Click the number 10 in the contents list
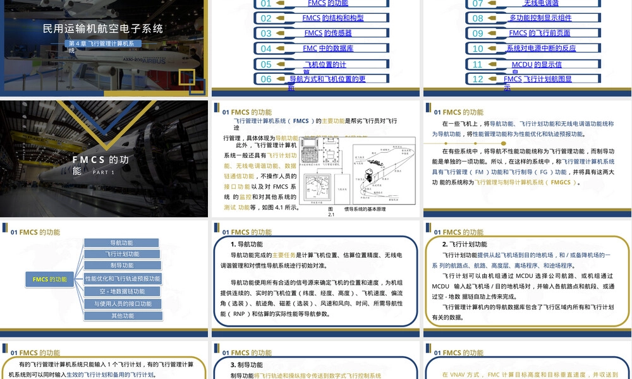This screenshot has height=379, width=632. (x=478, y=49)
